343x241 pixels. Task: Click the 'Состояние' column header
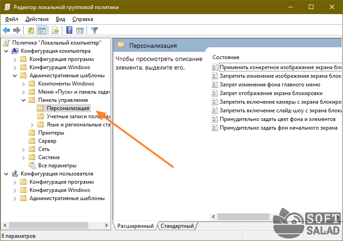point(226,57)
